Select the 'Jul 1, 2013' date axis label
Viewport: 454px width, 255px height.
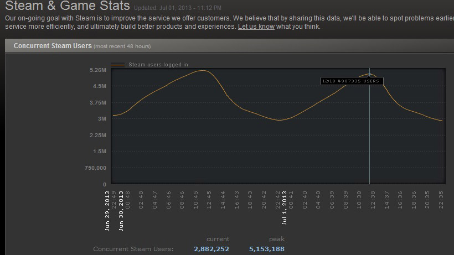[x=284, y=208]
